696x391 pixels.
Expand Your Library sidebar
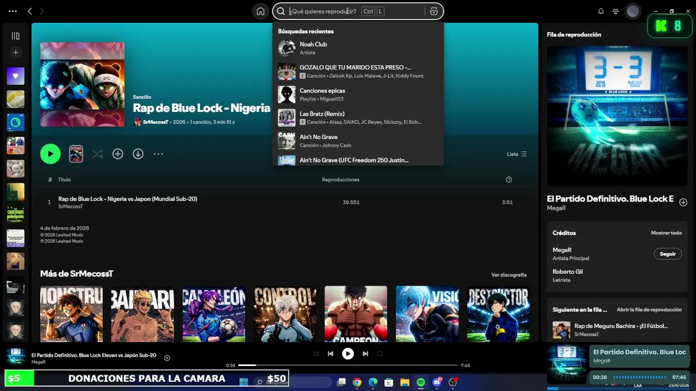15,36
